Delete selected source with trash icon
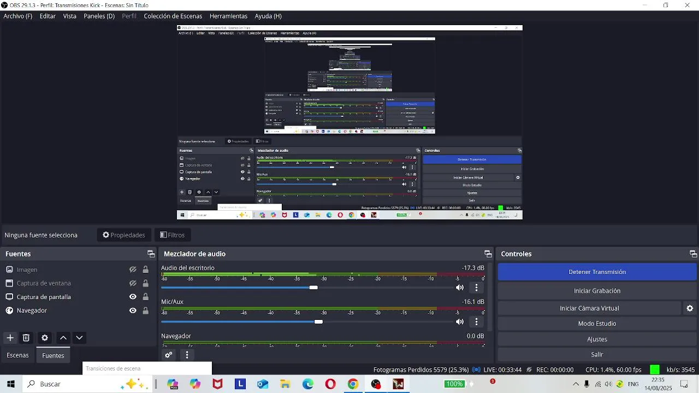Screen dimensions: 699x393 click(26, 338)
